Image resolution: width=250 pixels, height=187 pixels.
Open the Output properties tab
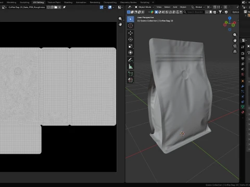pyautogui.click(x=243, y=59)
